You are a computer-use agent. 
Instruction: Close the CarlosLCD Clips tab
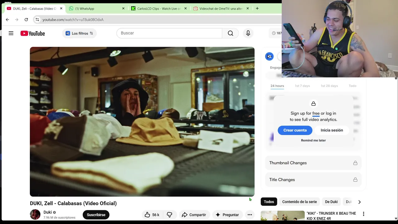click(x=185, y=8)
